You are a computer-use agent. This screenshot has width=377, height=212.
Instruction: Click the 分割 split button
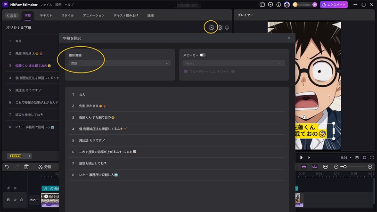45,167
